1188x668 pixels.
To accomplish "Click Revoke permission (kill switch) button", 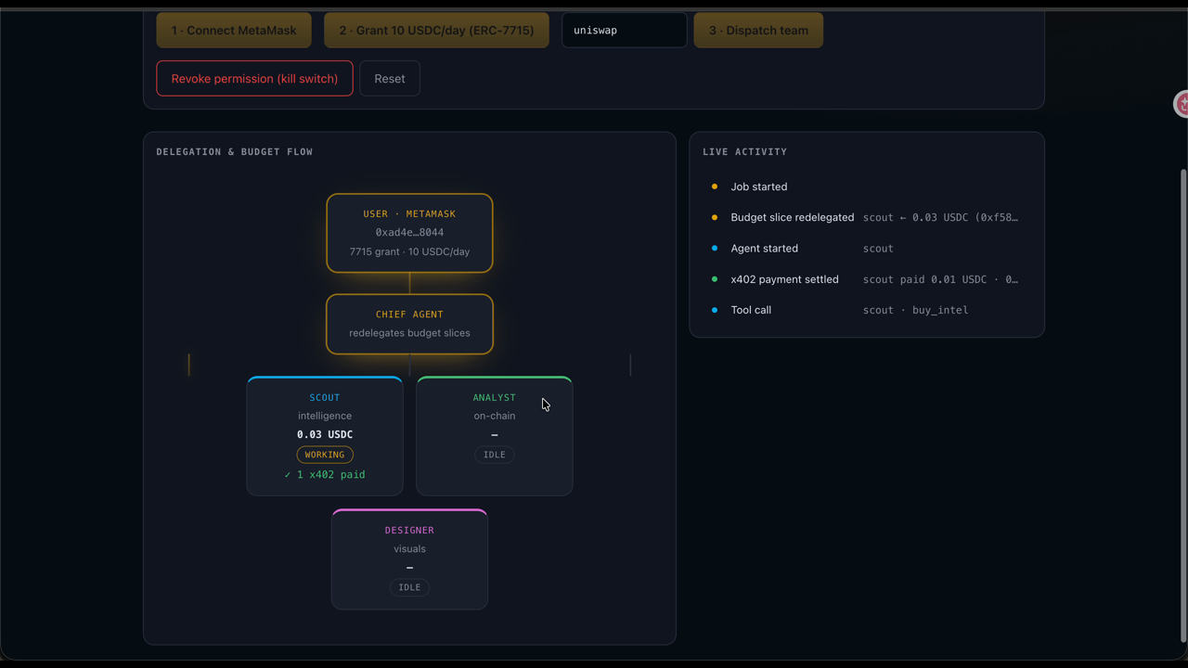I will pos(254,79).
